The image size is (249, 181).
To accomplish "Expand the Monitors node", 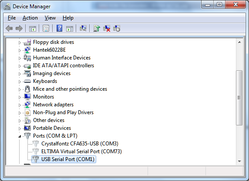I will point(20,97).
